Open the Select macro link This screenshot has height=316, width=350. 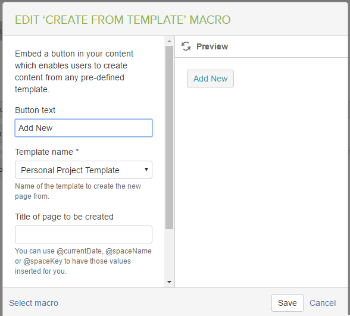[33, 303]
